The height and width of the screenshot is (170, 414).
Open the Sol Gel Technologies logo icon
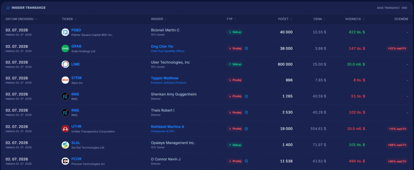[65, 145]
